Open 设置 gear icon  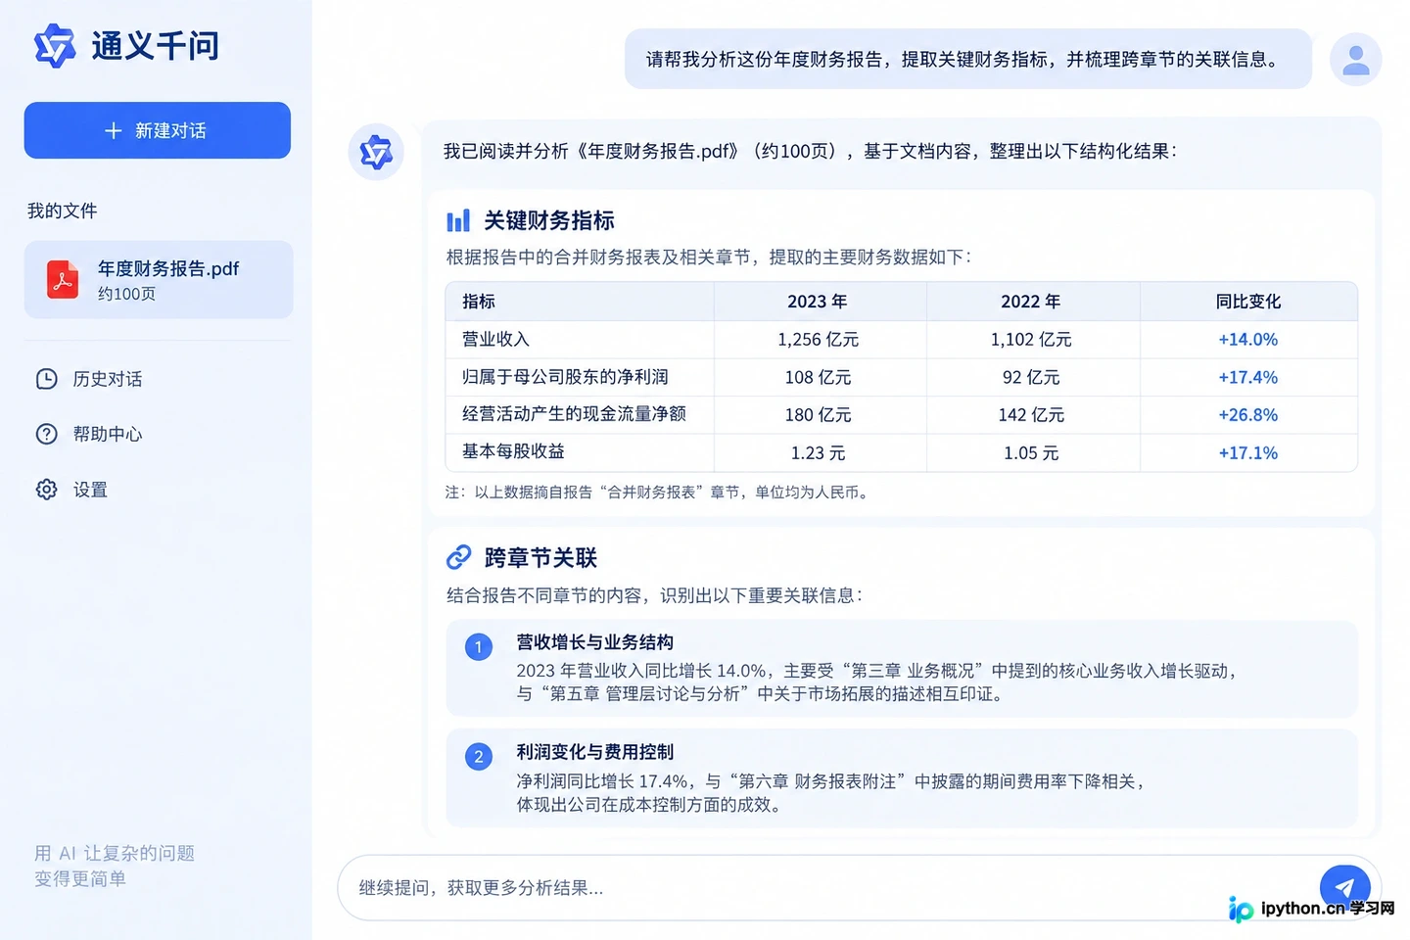tap(47, 490)
